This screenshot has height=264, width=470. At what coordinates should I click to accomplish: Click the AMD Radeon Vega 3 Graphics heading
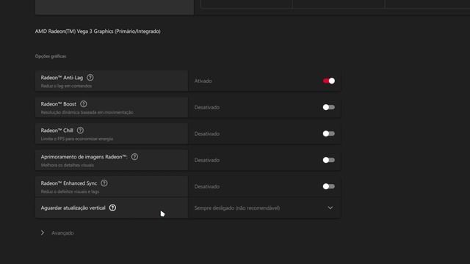(98, 31)
